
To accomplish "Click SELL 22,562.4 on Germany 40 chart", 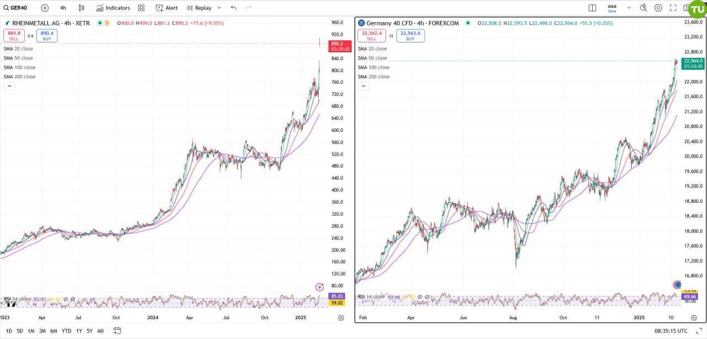I will (372, 36).
